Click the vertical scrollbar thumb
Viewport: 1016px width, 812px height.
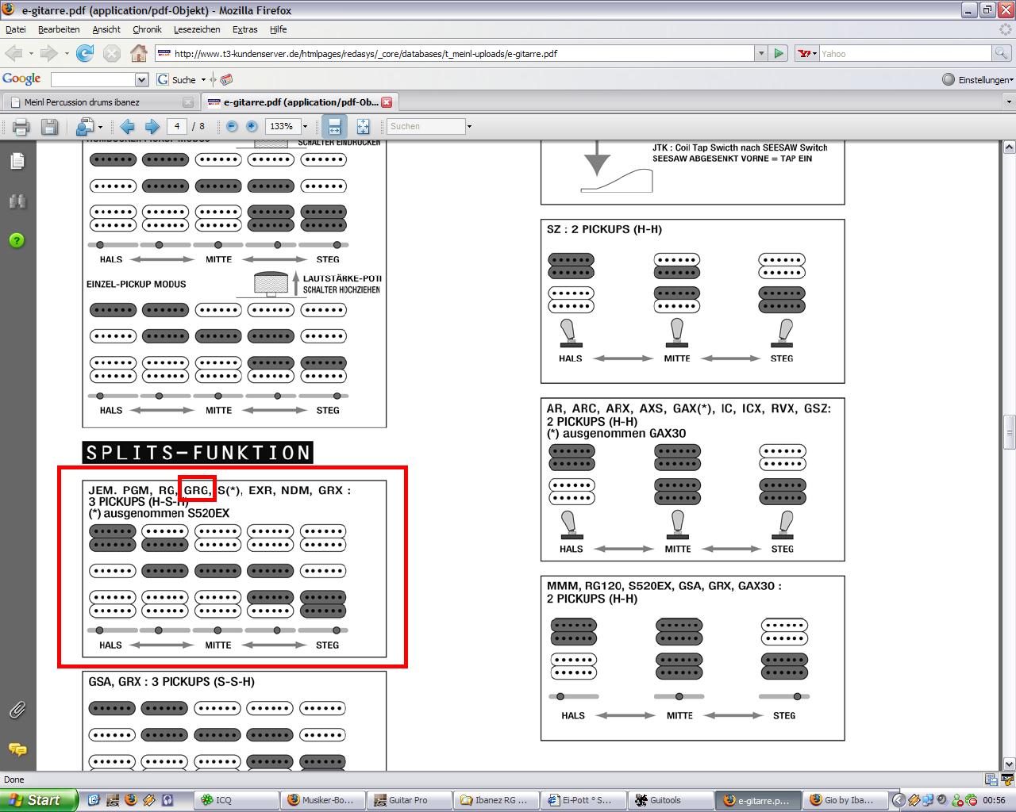1009,432
